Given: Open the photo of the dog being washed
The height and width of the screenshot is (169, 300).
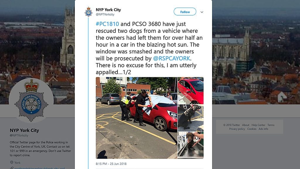Looking at the screenshot, I should [x=190, y=145].
